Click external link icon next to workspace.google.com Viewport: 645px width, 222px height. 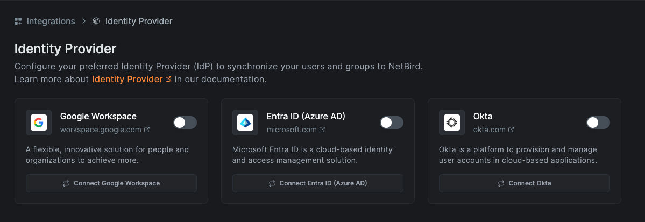tap(147, 130)
